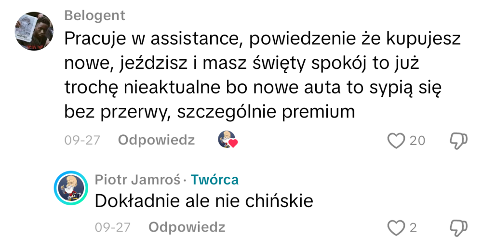Dislike Belogent's comment with thumbs-down icon

458,141
